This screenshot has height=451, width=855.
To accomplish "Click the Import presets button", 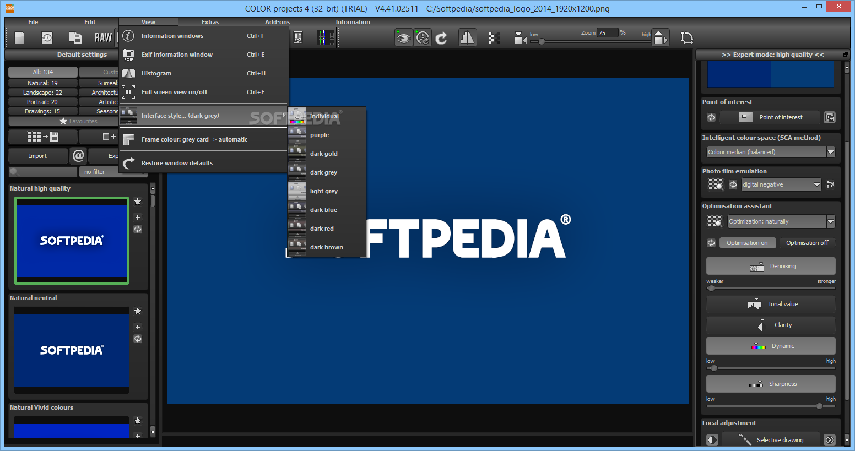I will click(38, 156).
